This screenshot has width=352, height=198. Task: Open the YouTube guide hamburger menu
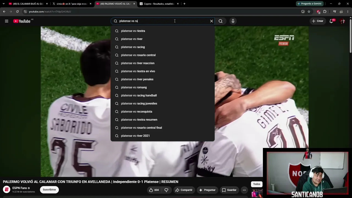click(7, 21)
